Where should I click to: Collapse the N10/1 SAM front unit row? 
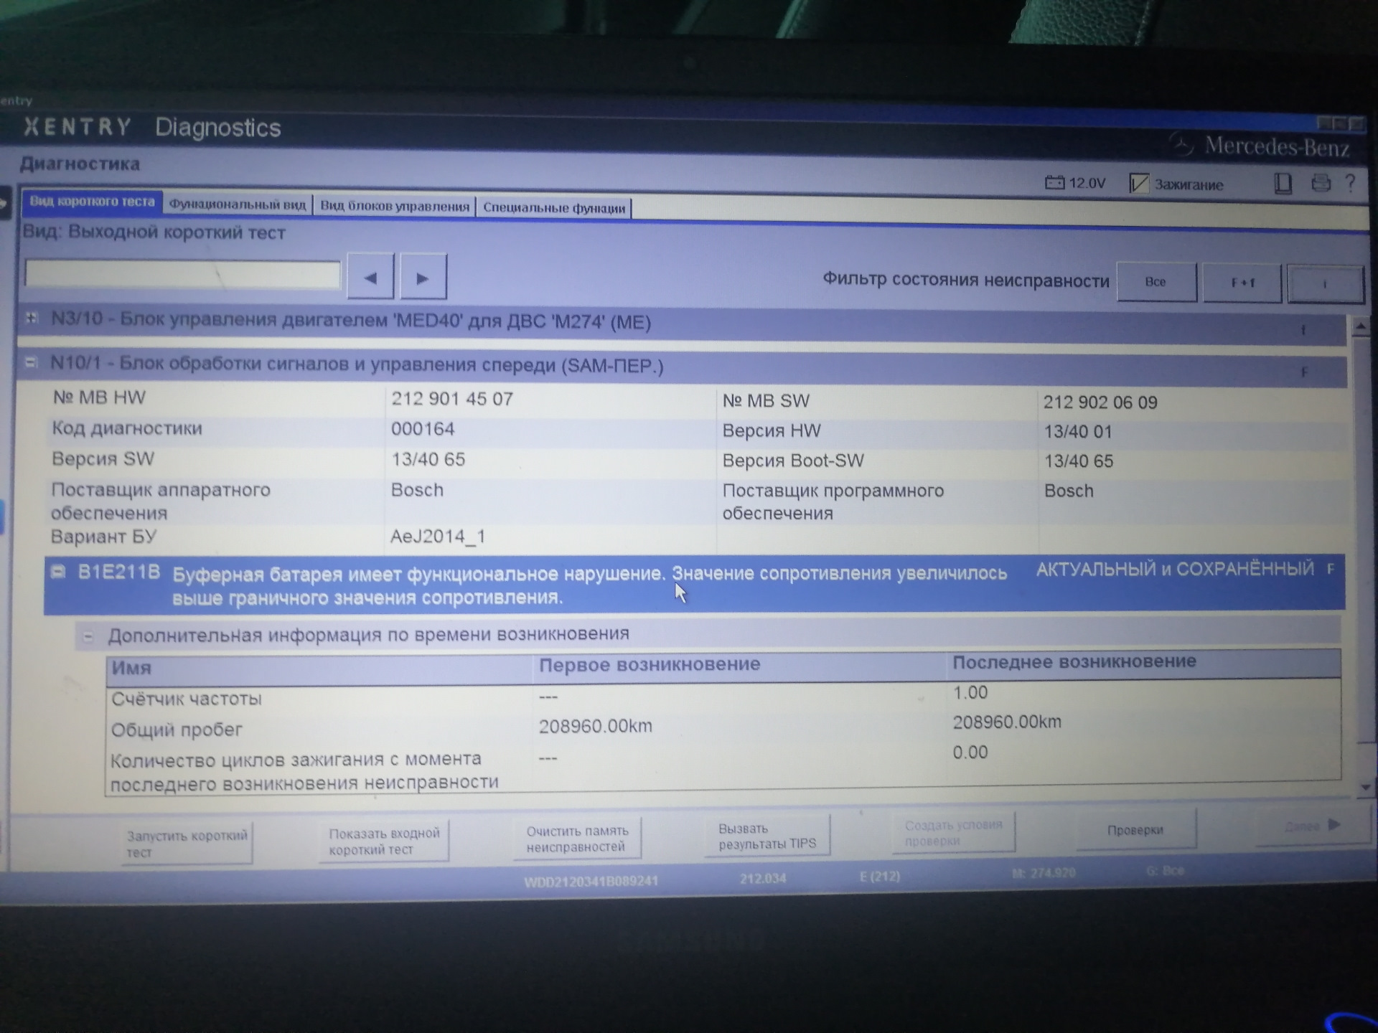[31, 363]
